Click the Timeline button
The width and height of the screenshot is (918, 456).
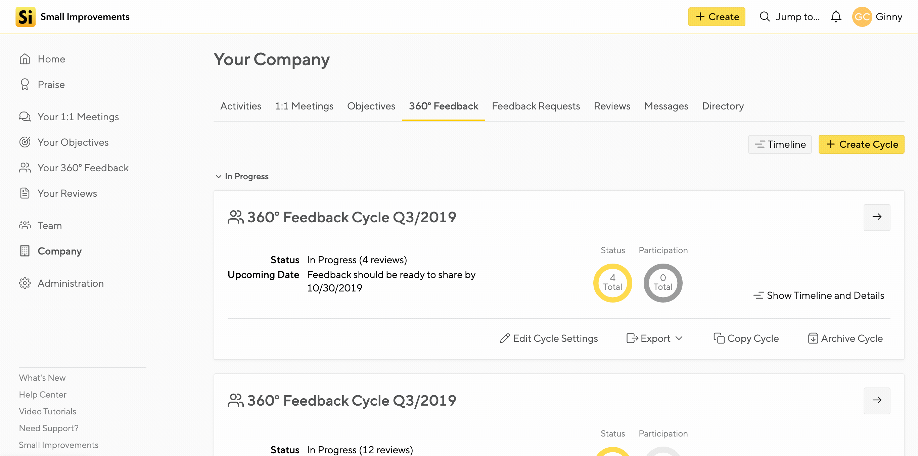pyautogui.click(x=780, y=144)
